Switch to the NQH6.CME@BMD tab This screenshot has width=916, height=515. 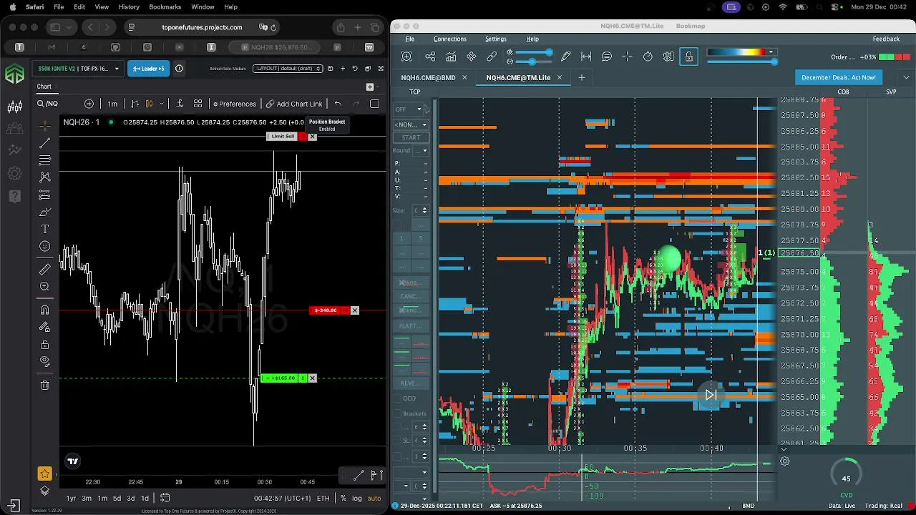pos(428,77)
